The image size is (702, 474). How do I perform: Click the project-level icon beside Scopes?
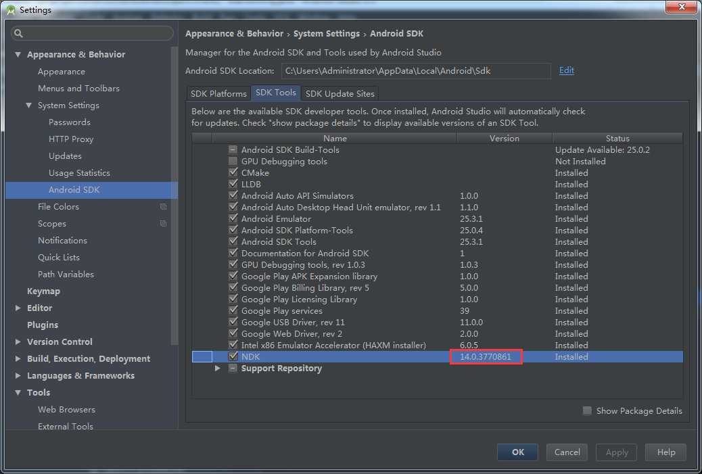tap(164, 223)
